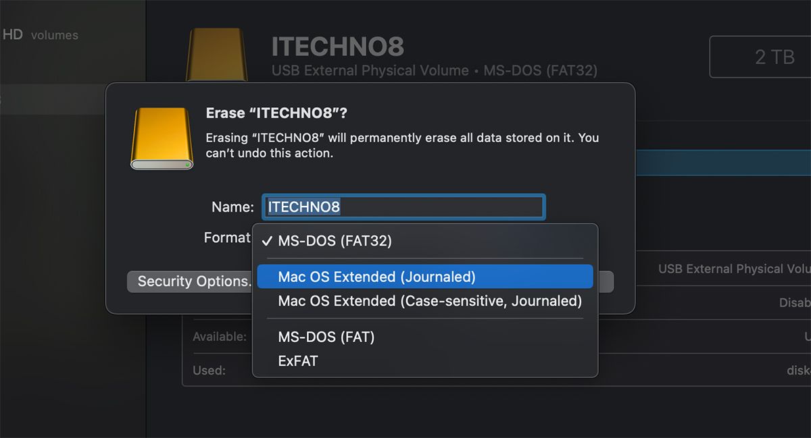811x438 pixels.
Task: Click the Name text field ITECHNO8
Action: 403,207
